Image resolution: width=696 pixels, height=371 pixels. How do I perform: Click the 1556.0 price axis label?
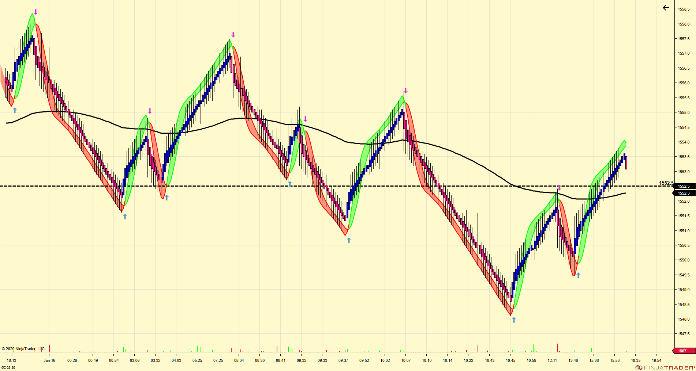pos(684,83)
